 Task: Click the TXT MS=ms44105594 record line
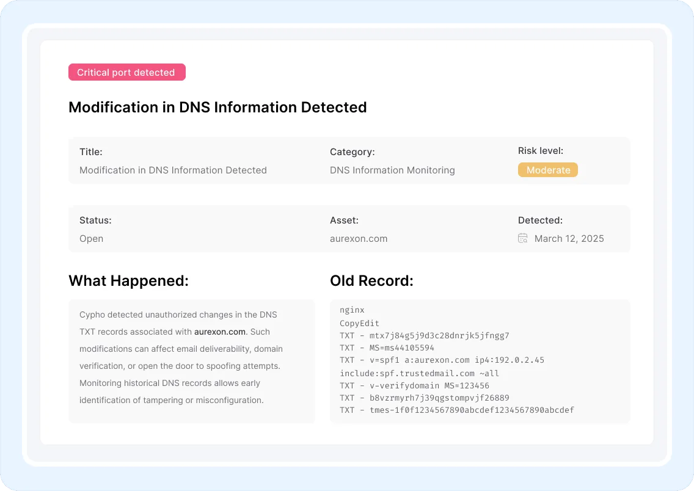(x=387, y=347)
